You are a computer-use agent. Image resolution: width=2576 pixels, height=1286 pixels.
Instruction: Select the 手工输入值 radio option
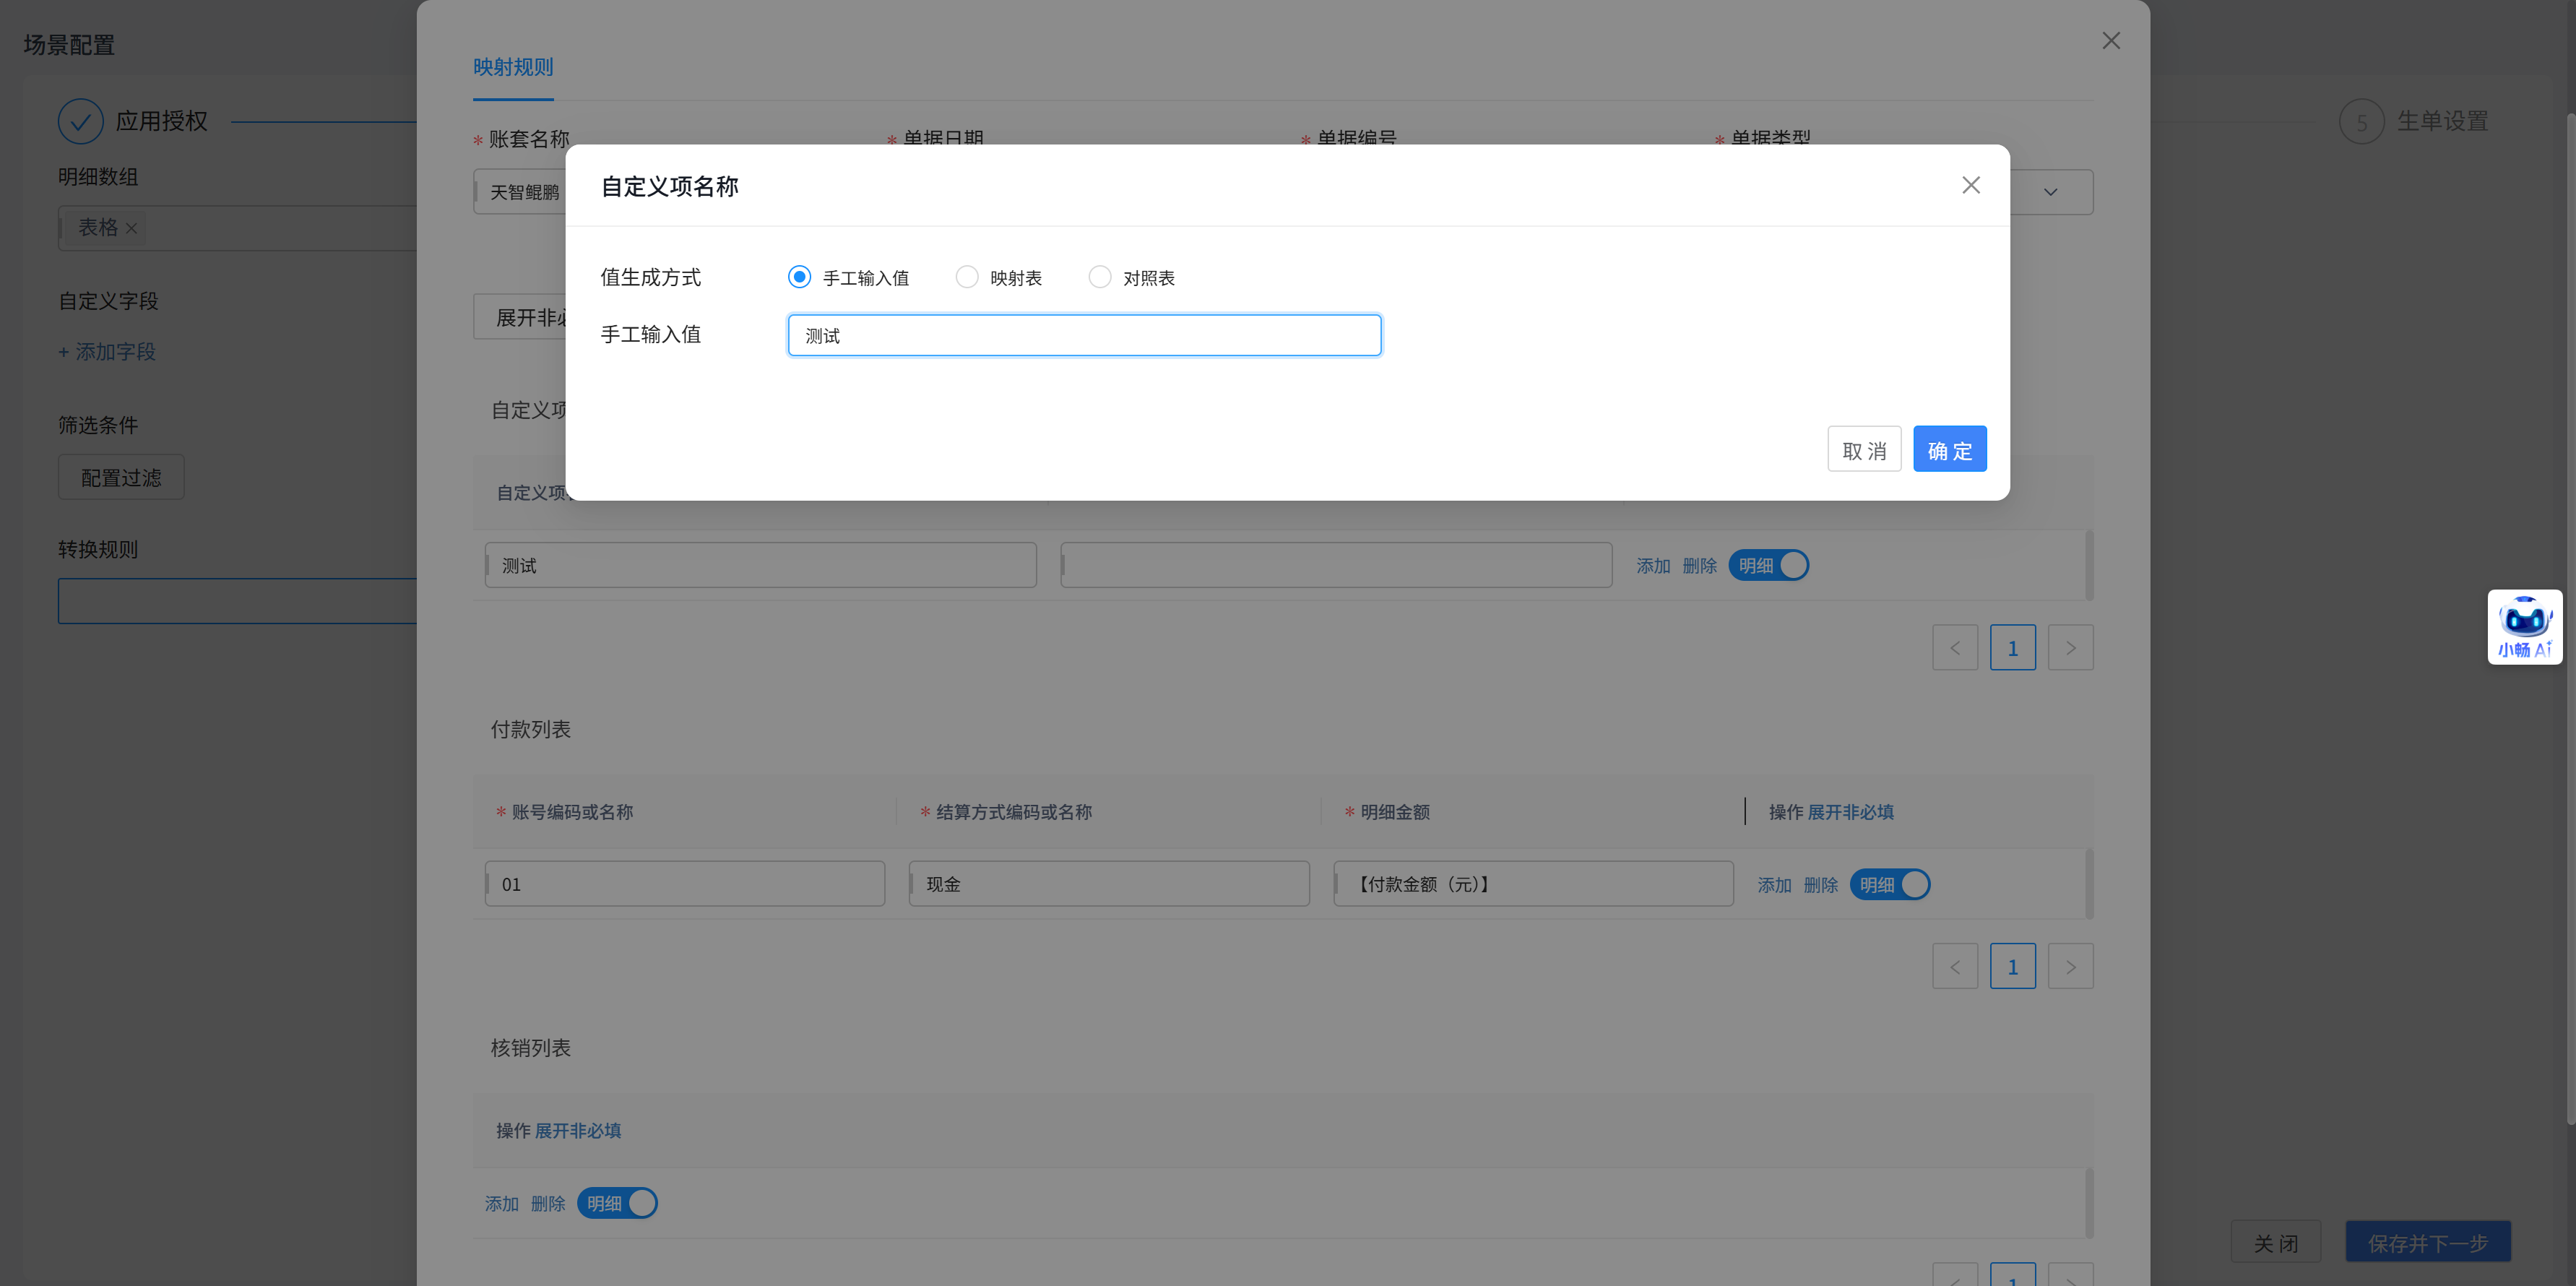tap(799, 277)
